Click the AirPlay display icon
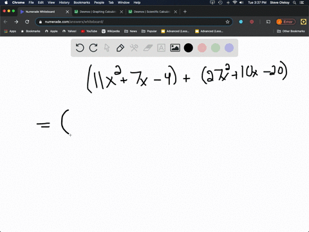This screenshot has height=232, width=309. pos(212,3)
